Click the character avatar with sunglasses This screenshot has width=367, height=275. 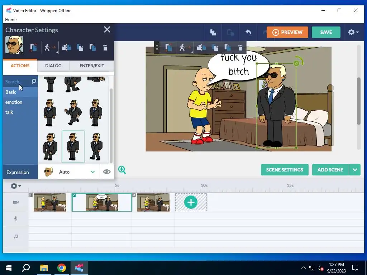(x=14, y=45)
